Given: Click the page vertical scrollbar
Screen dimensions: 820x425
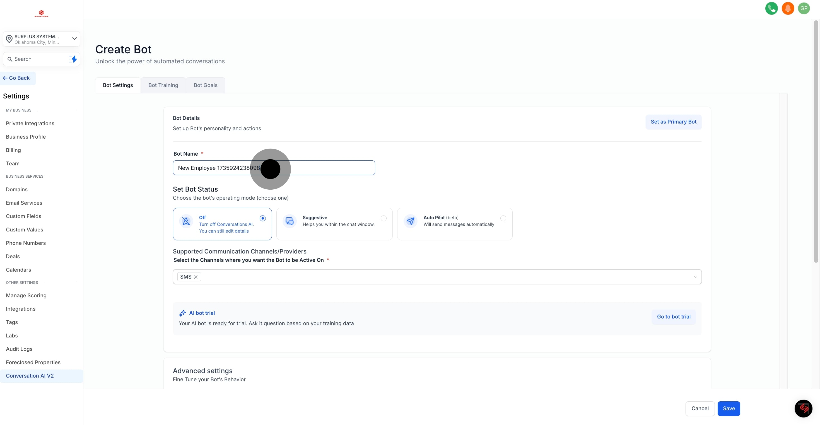Looking at the screenshot, I should [x=816, y=142].
